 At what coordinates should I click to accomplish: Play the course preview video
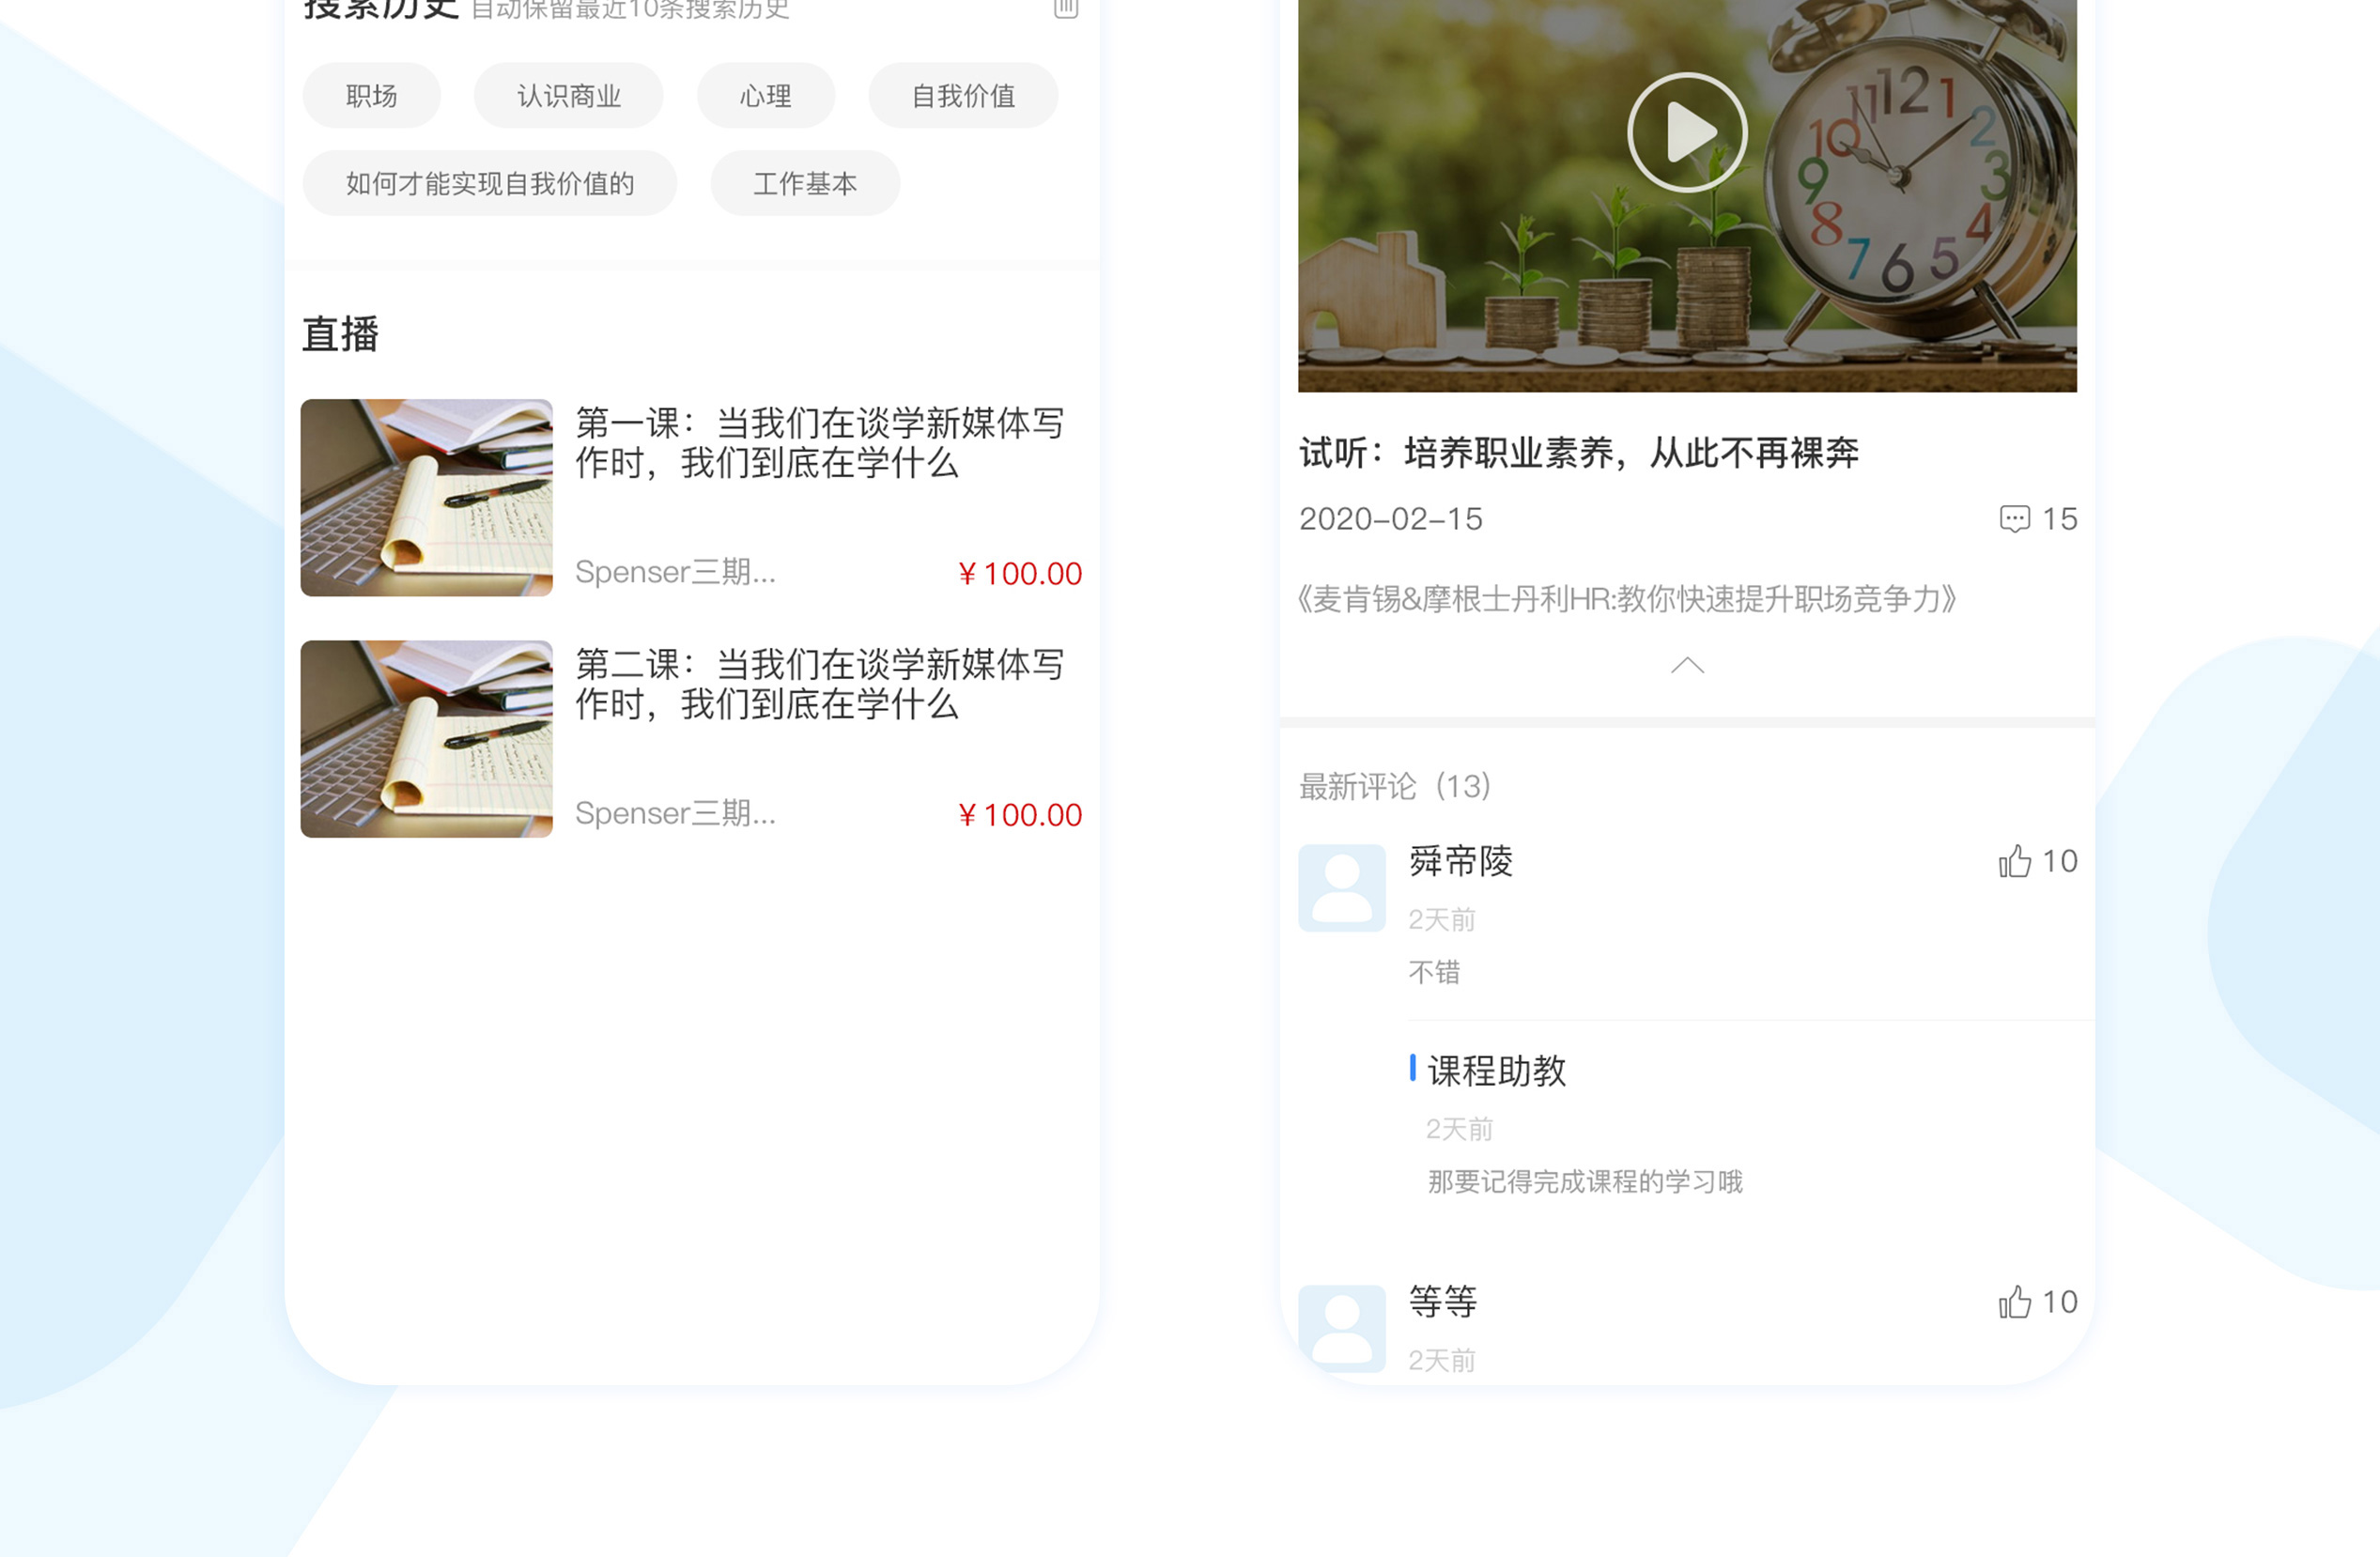point(1686,133)
